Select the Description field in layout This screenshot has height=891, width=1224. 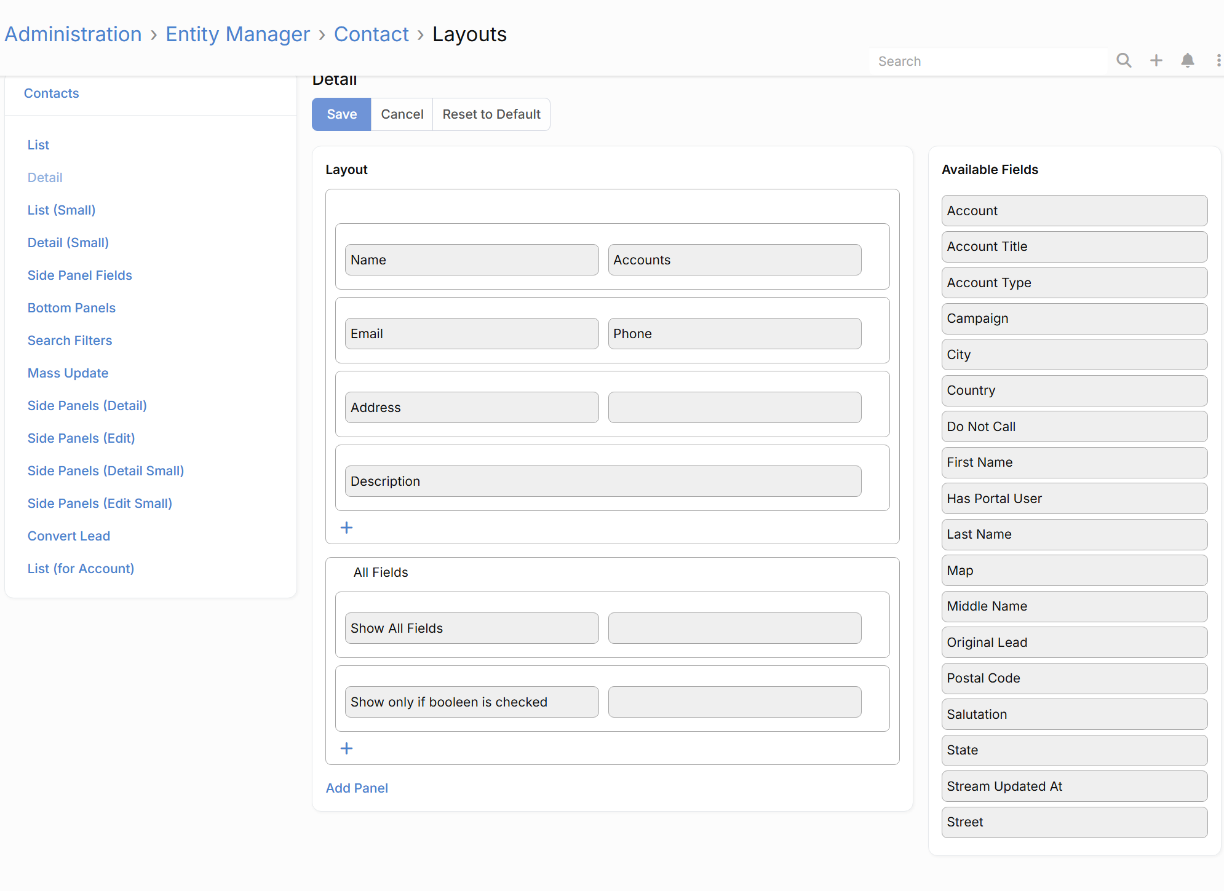pos(603,481)
